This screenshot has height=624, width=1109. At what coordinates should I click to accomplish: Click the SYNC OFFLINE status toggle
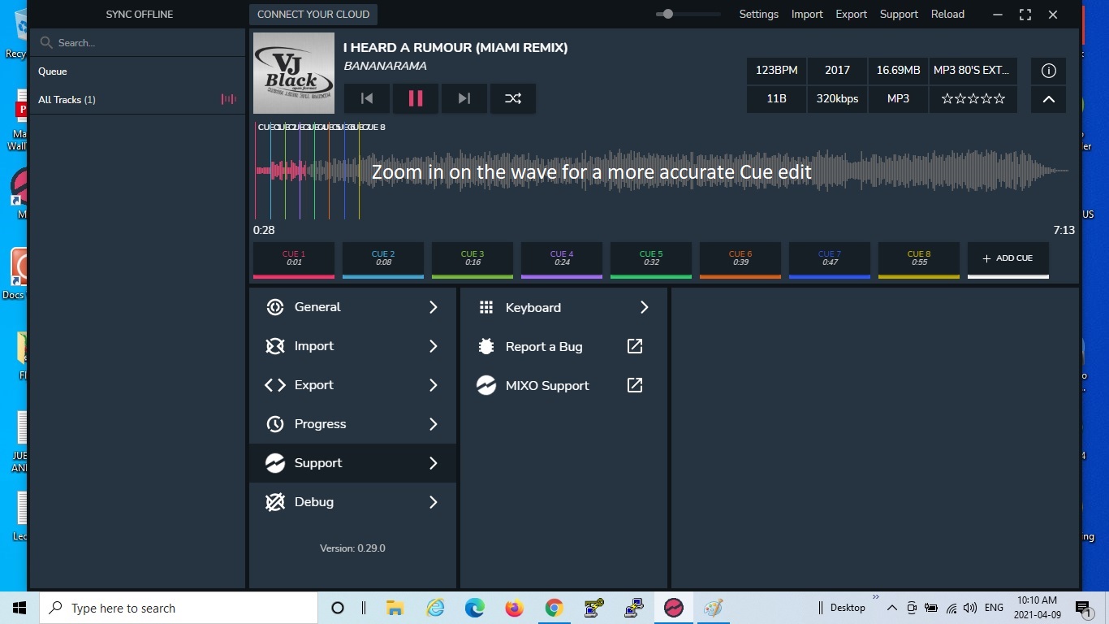point(139,15)
